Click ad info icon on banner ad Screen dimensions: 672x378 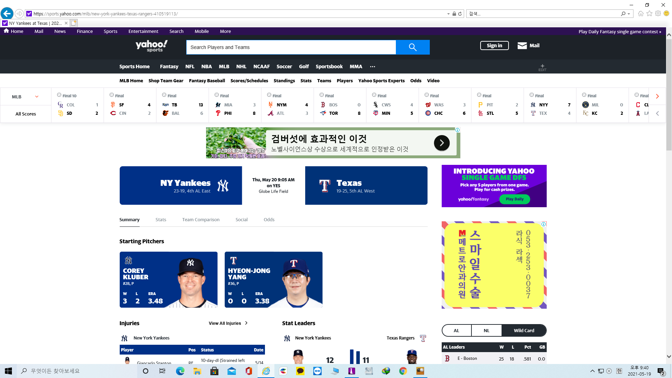pyautogui.click(x=457, y=130)
